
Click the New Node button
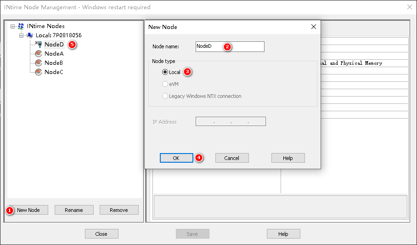28,210
